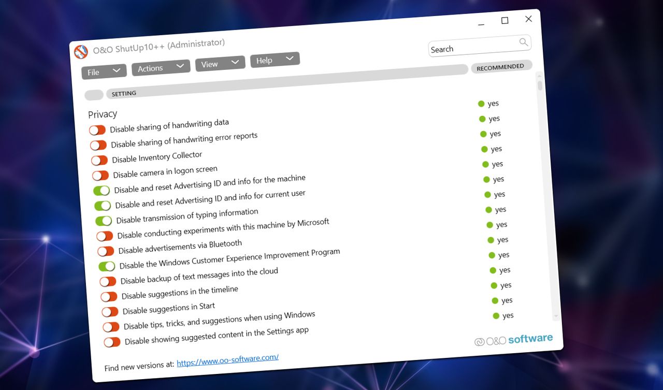
Task: Click the O&O ShutUp10++ app logo icon
Action: pos(81,52)
